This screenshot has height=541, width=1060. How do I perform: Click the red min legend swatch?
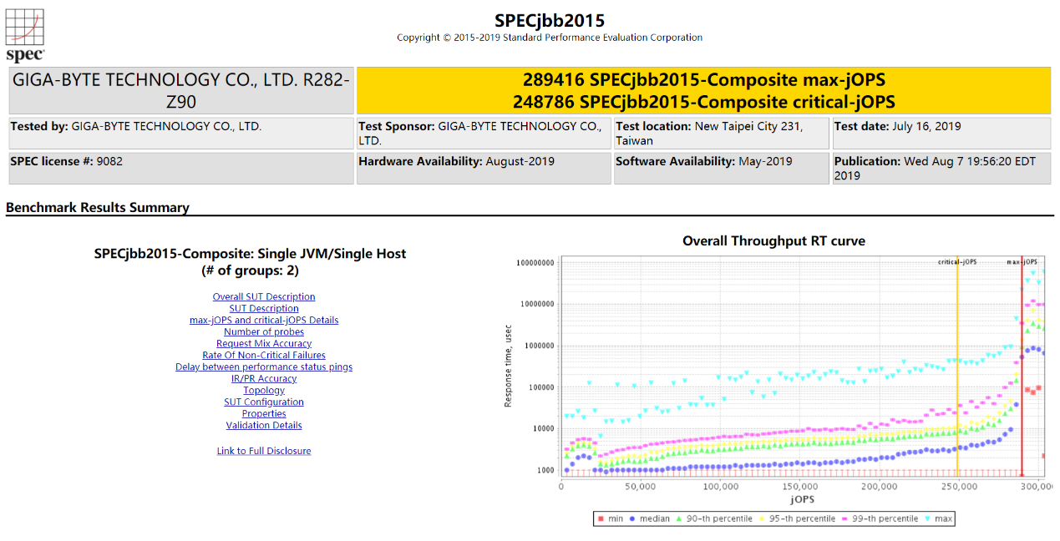600,518
